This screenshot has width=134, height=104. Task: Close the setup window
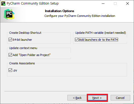pos(128,3)
